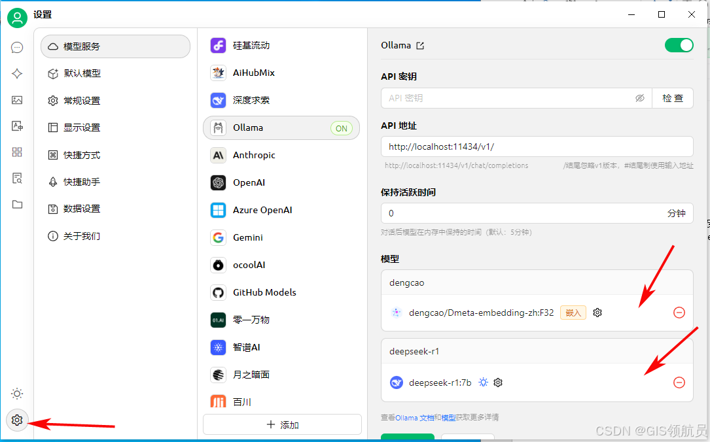Open the agents sparkle sidebar icon
This screenshot has width=710, height=442.
(17, 74)
